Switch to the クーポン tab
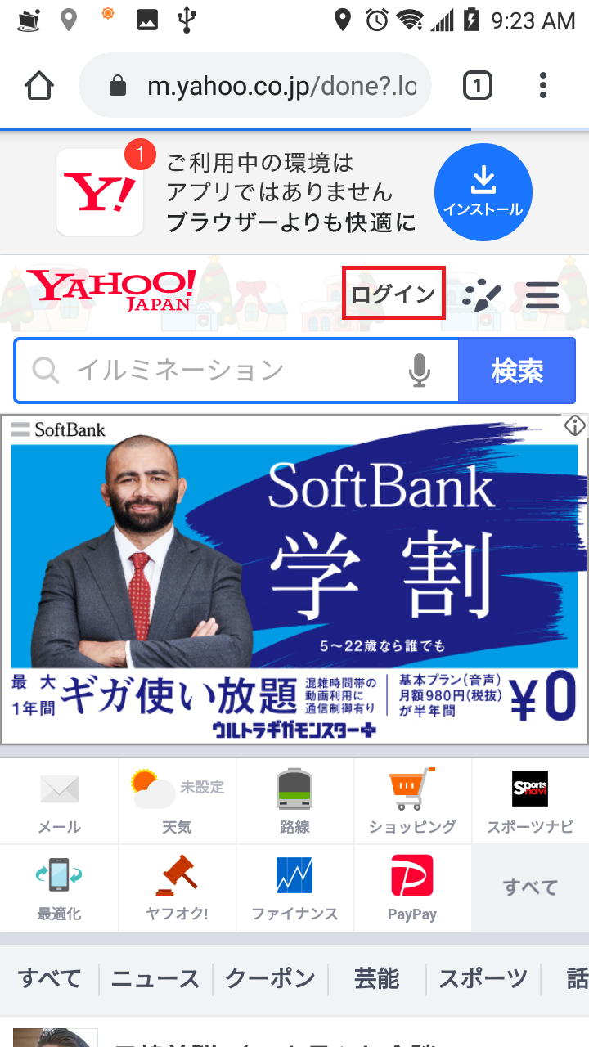This screenshot has width=589, height=1047. tap(270, 978)
